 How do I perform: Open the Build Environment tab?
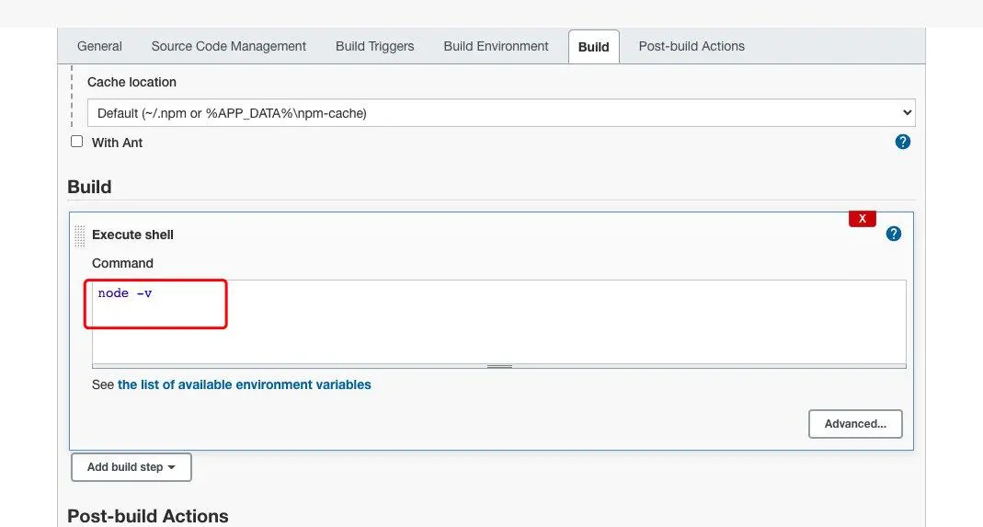pyautogui.click(x=496, y=46)
